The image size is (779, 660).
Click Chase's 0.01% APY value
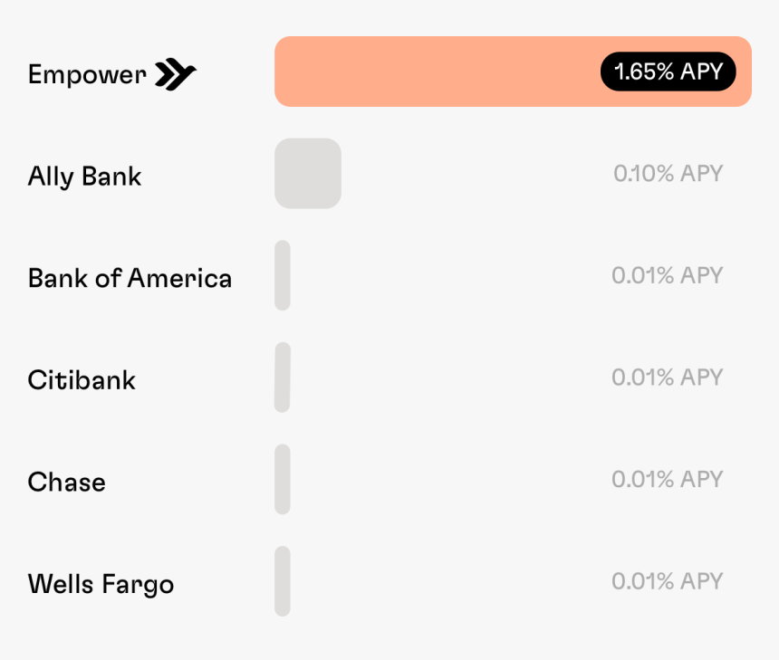pyautogui.click(x=667, y=479)
